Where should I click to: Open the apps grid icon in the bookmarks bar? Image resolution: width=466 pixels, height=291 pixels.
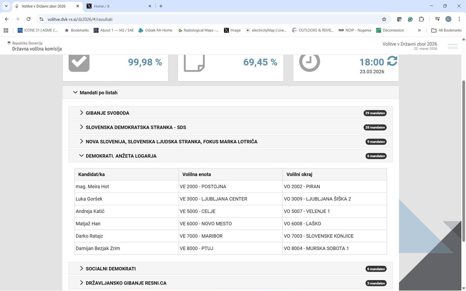(6, 30)
